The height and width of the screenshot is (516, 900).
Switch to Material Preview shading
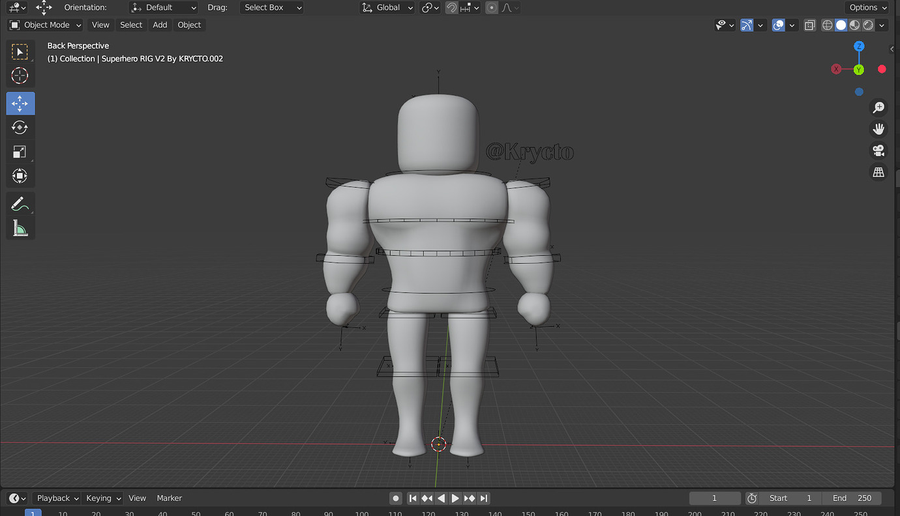click(x=854, y=25)
